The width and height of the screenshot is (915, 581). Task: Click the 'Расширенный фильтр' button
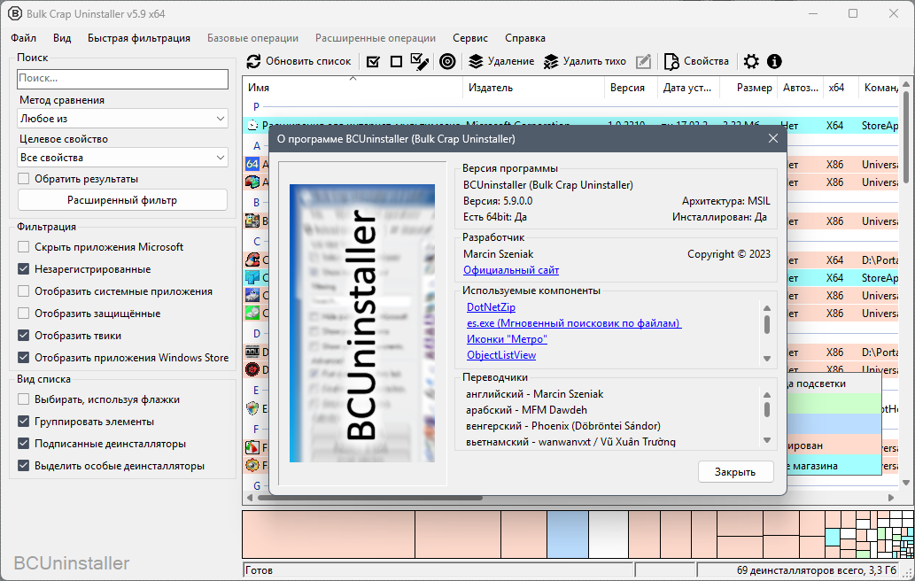[122, 200]
